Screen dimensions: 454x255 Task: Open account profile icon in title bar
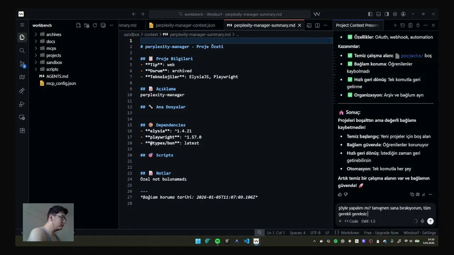click(403, 14)
